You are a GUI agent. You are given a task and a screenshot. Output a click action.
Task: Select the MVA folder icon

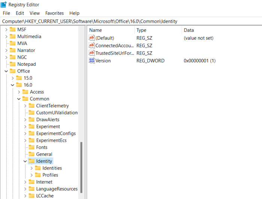12,43
